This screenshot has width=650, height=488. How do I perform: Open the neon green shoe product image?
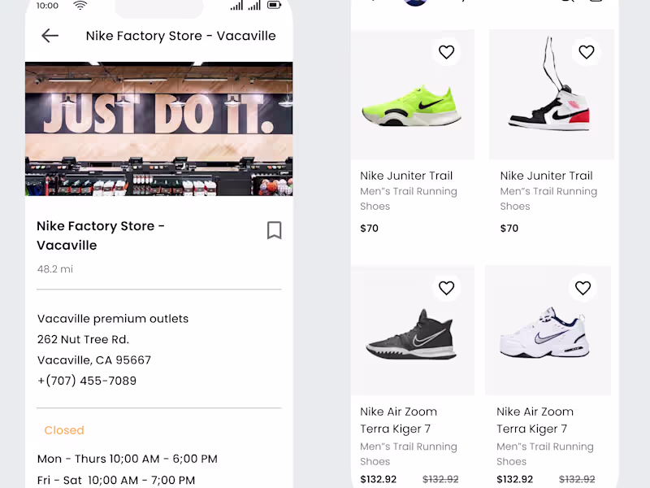(413, 106)
